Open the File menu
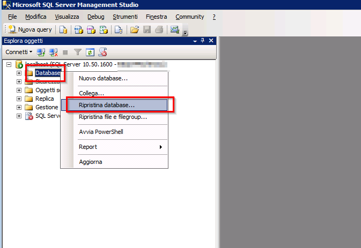Viewport: 361px width, 248px height. coord(12,17)
